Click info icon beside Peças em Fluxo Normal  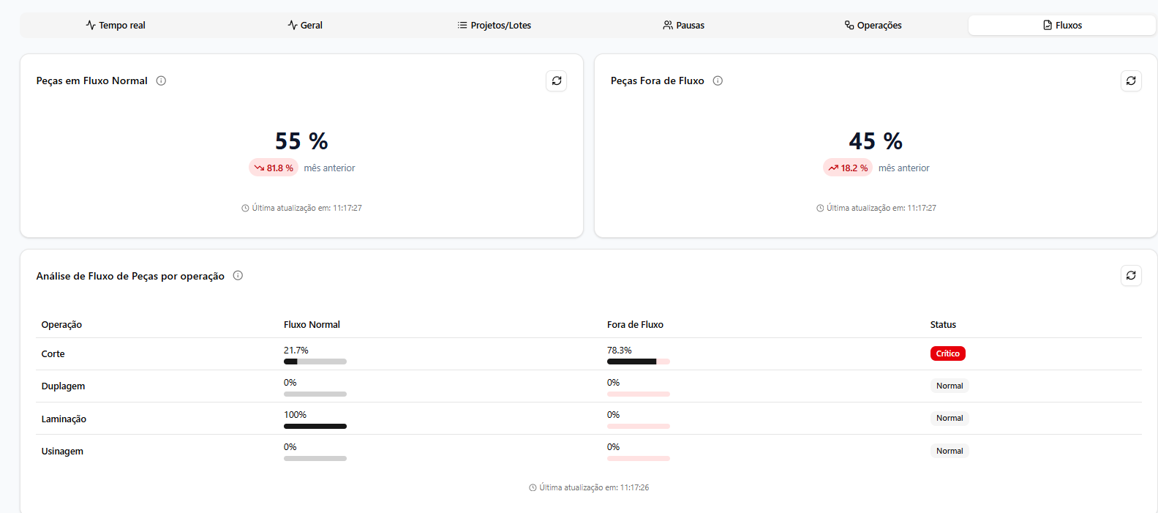coord(161,80)
